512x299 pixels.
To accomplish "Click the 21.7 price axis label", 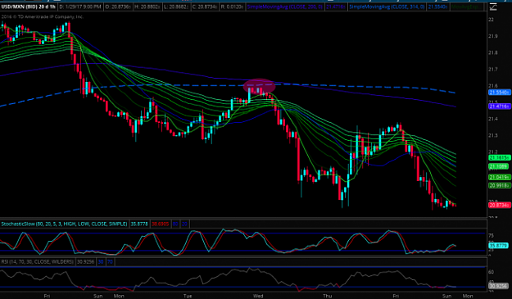I will pos(493,70).
